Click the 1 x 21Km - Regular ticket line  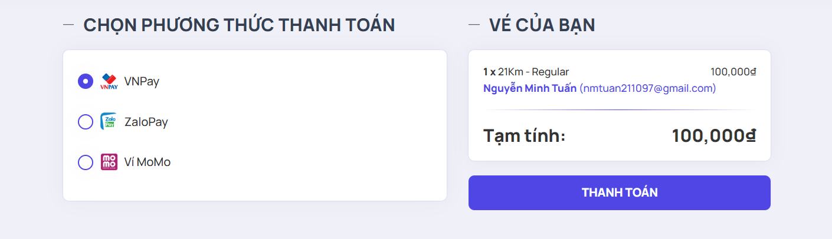[526, 72]
